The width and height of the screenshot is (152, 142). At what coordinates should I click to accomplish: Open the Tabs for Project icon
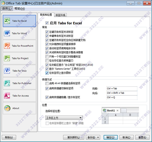tap(7, 58)
